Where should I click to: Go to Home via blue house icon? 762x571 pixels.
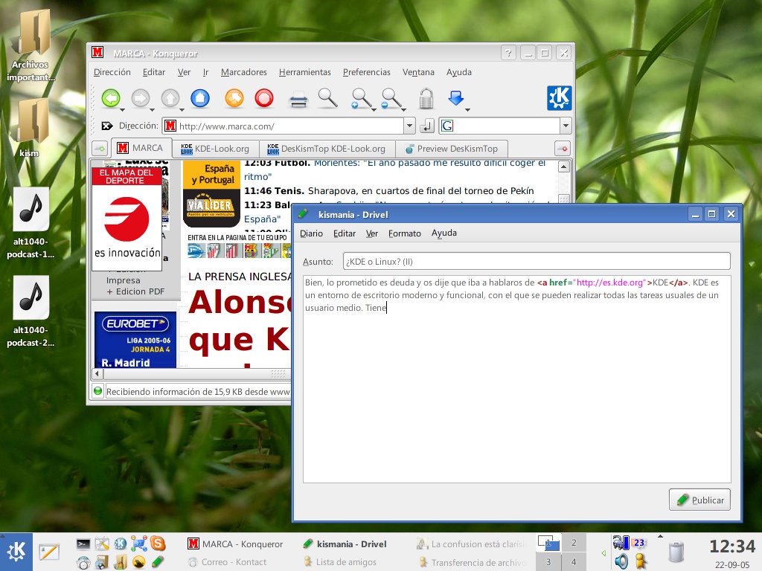[x=200, y=98]
